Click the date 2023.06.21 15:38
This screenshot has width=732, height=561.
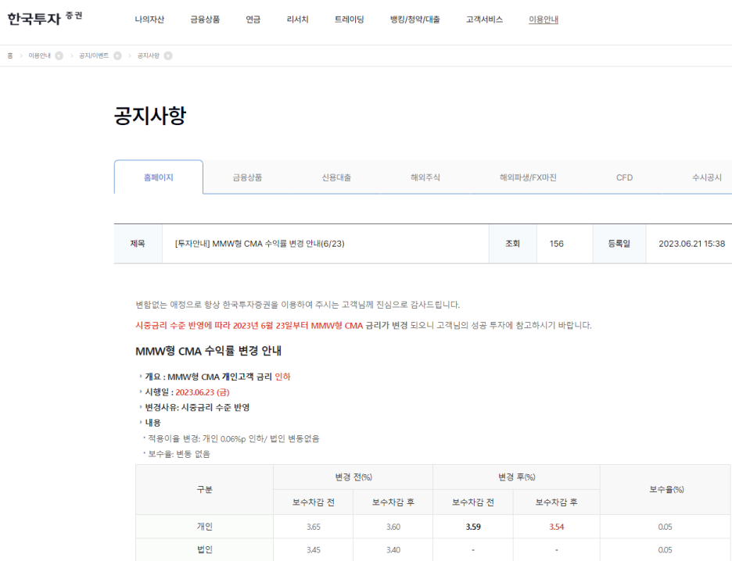pyautogui.click(x=692, y=244)
